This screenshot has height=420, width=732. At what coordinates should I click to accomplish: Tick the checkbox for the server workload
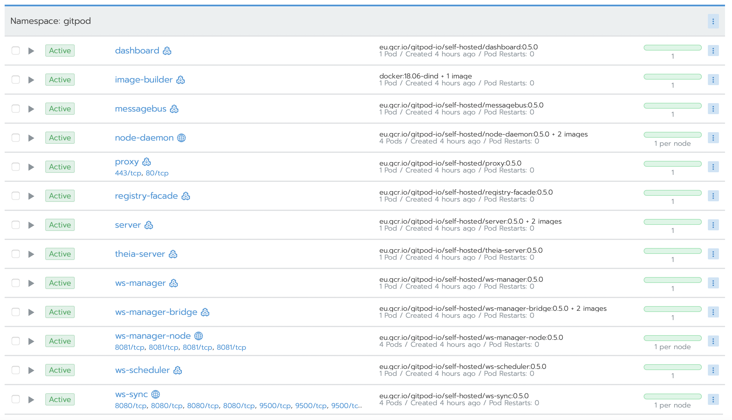coord(16,225)
